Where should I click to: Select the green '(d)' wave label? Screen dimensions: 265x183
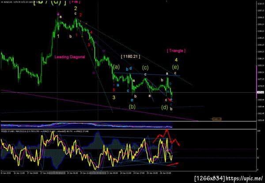pyautogui.click(x=164, y=108)
